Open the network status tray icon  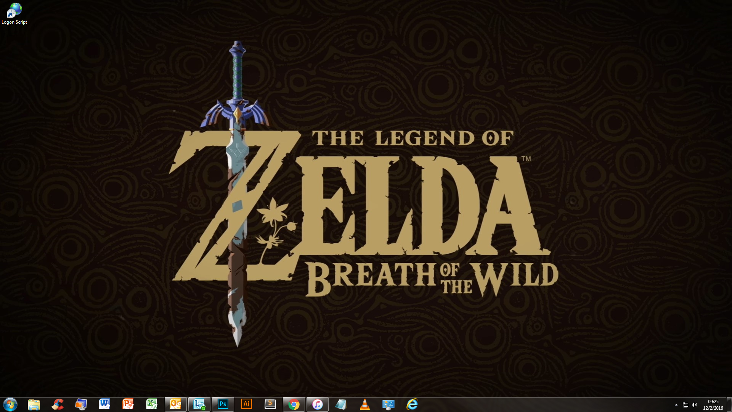685,405
